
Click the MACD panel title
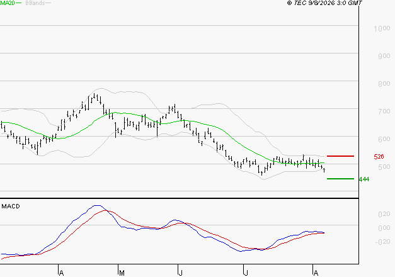click(11, 206)
